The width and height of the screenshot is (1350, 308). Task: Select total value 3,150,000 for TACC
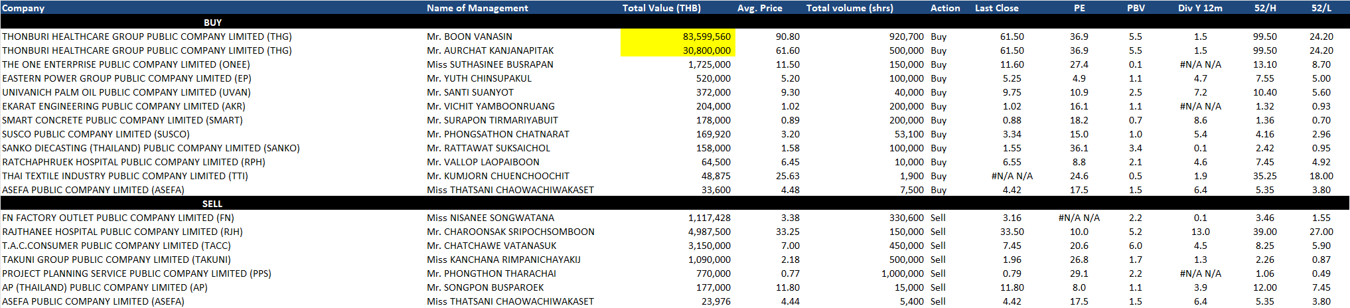(x=710, y=246)
